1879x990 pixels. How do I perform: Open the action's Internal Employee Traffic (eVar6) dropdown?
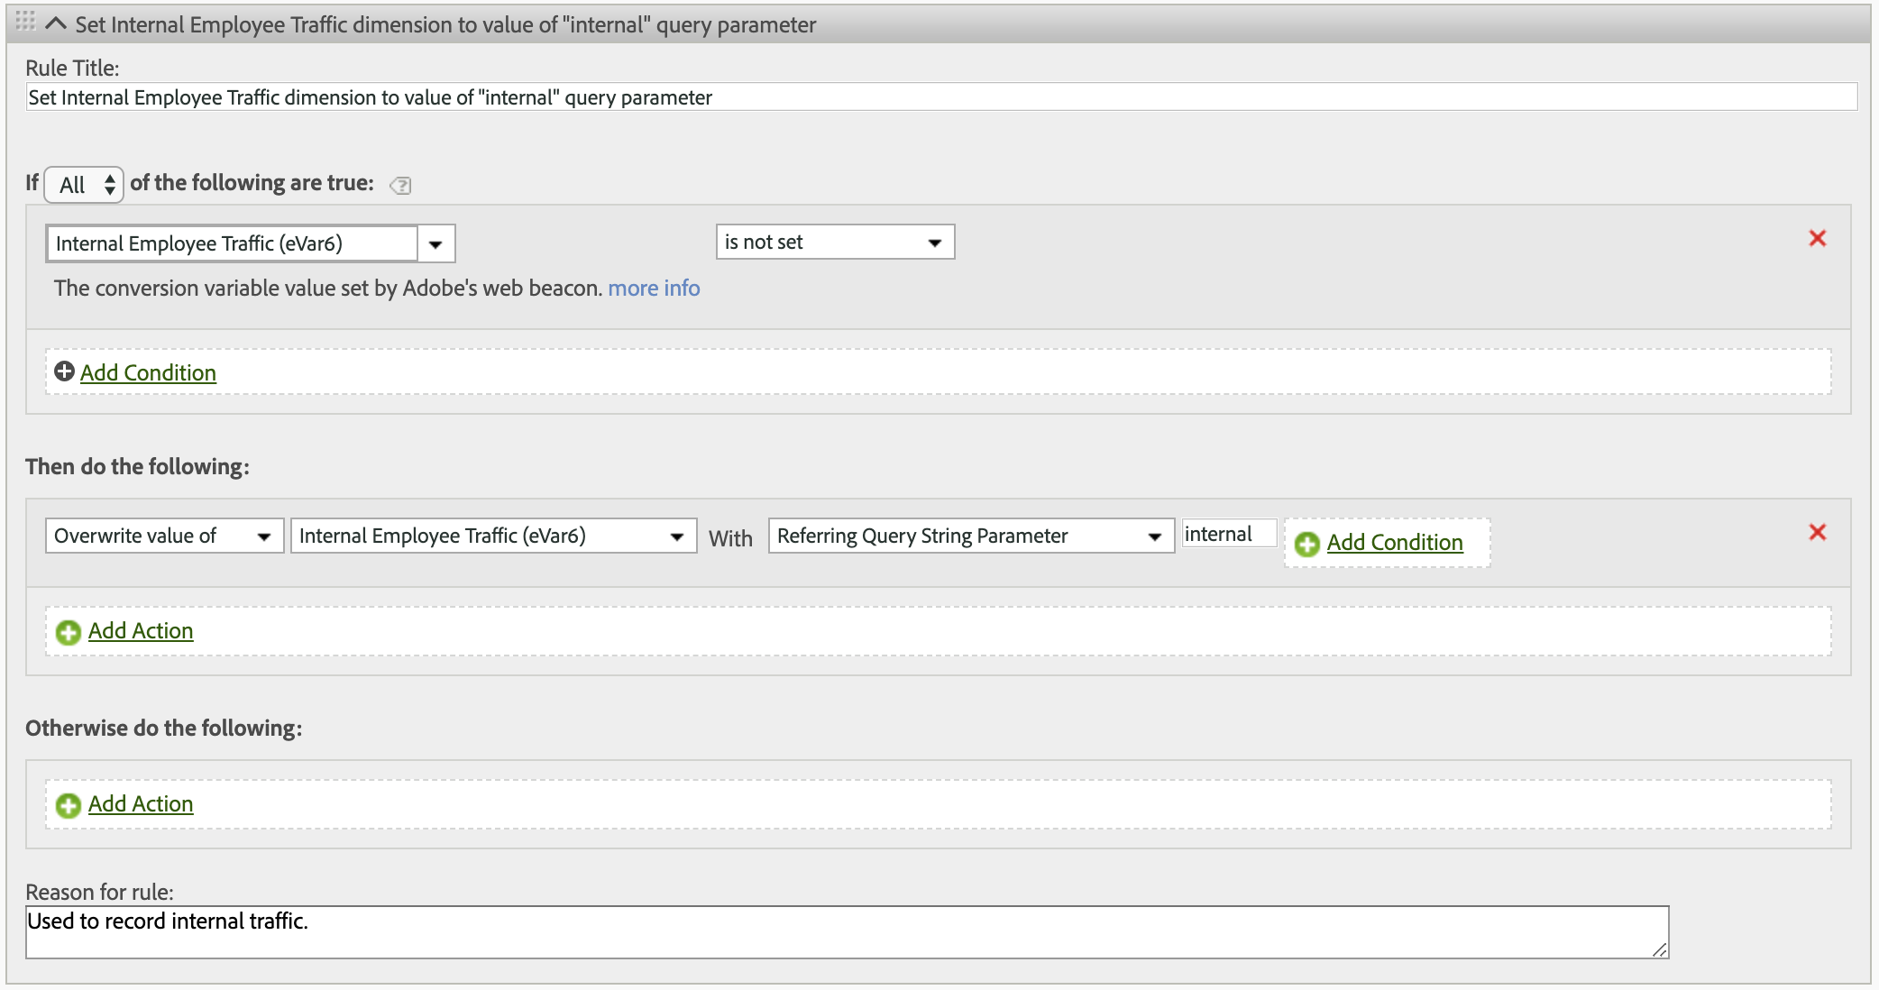[493, 536]
